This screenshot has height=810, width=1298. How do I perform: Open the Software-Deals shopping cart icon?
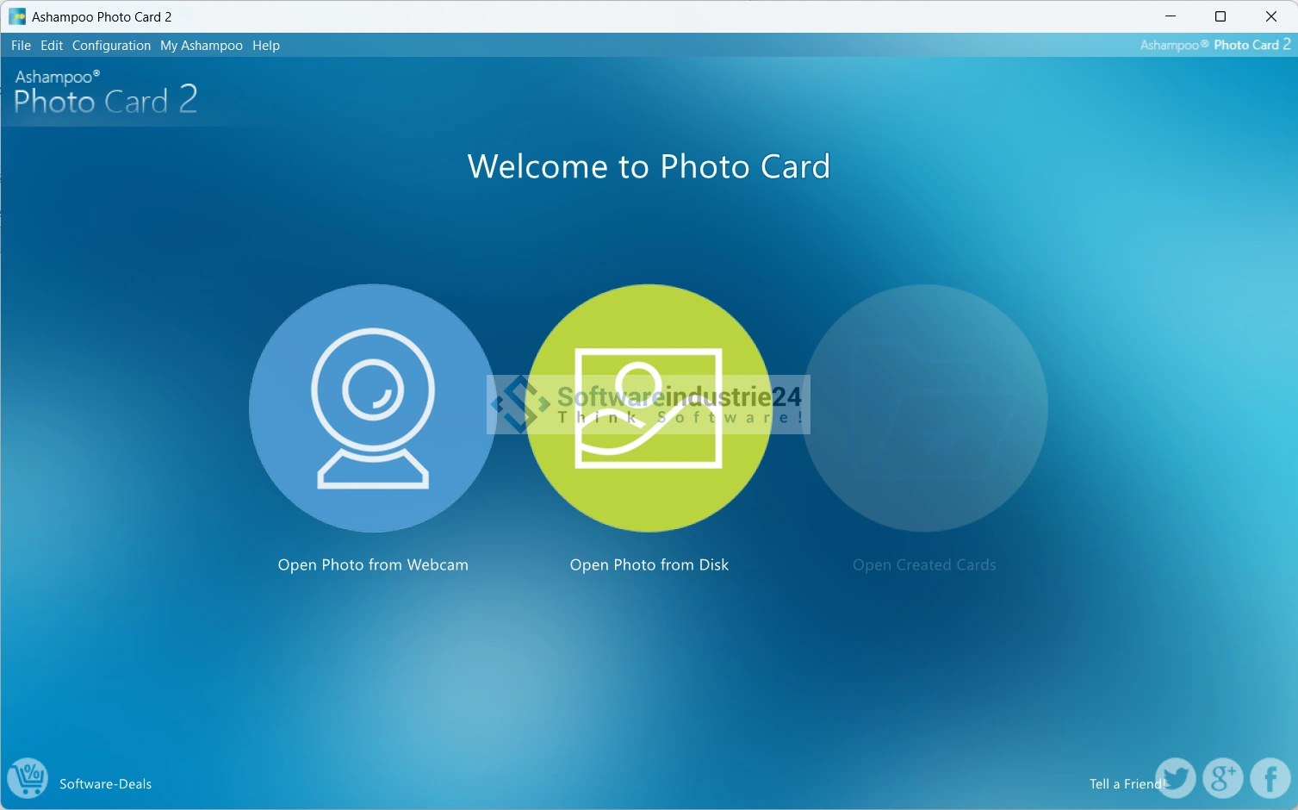coord(28,779)
